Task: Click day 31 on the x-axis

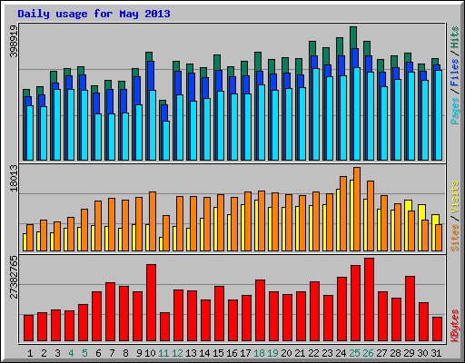Action: pos(436,353)
